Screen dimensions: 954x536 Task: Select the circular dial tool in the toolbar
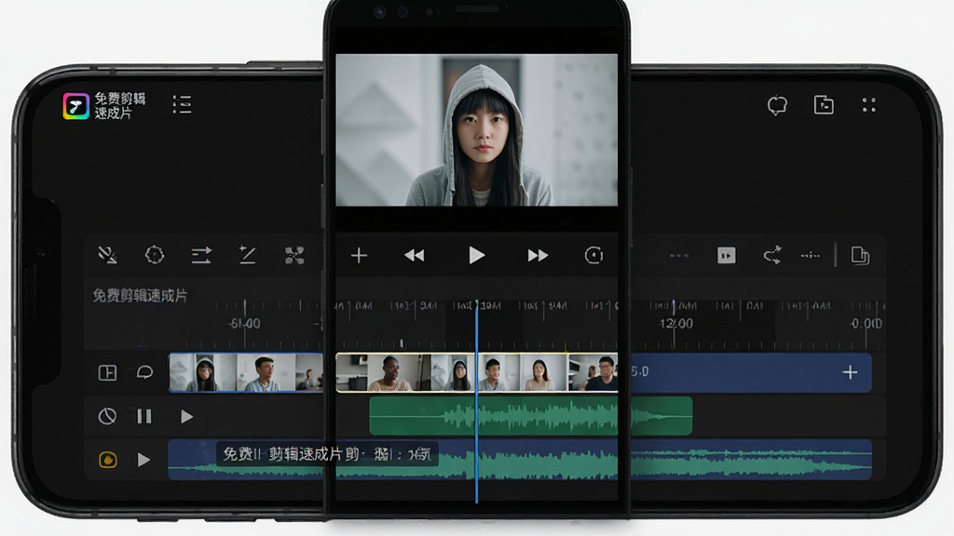click(x=155, y=255)
